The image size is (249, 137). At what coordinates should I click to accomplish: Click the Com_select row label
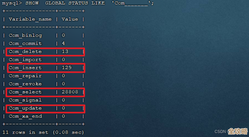(25, 92)
